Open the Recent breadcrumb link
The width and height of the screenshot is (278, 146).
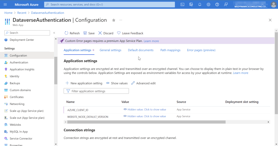[x=22, y=13]
